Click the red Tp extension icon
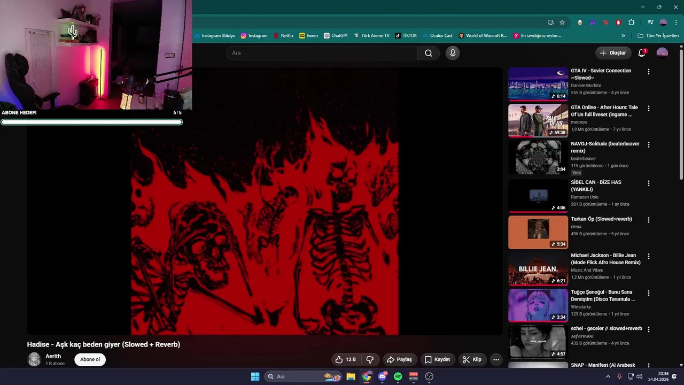684x385 pixels. (605, 22)
